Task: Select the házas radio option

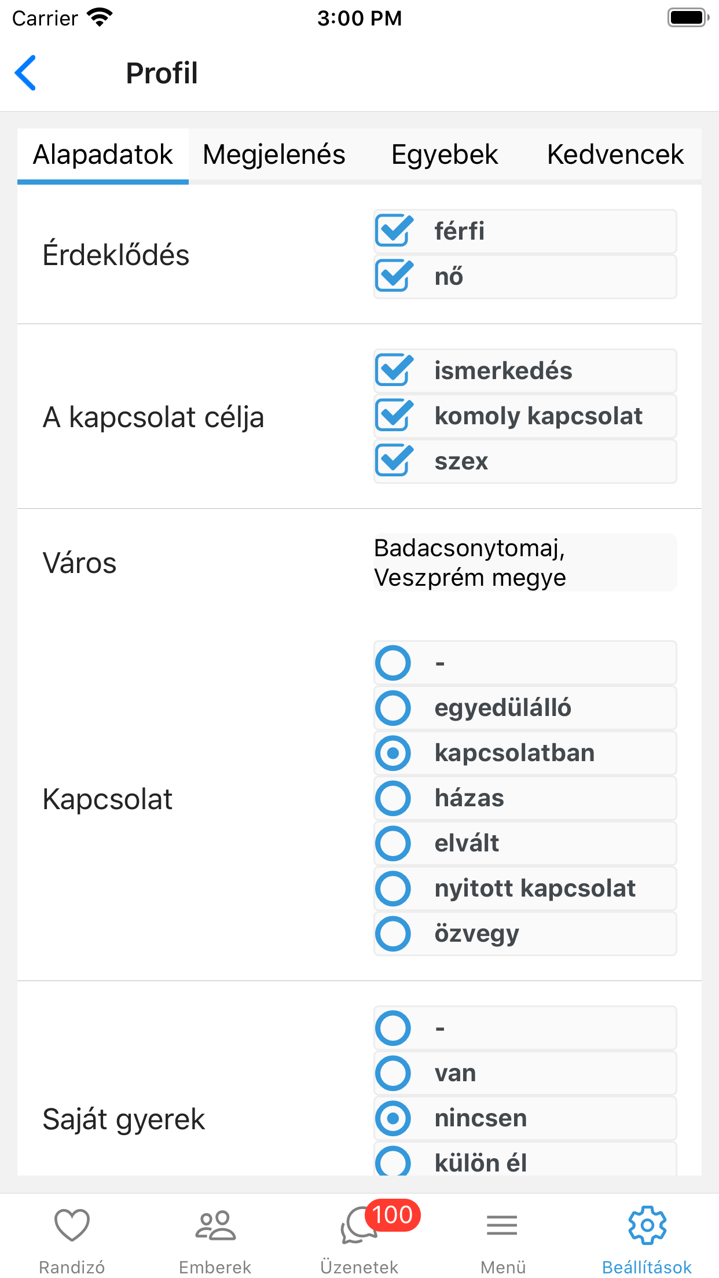Action: 393,798
